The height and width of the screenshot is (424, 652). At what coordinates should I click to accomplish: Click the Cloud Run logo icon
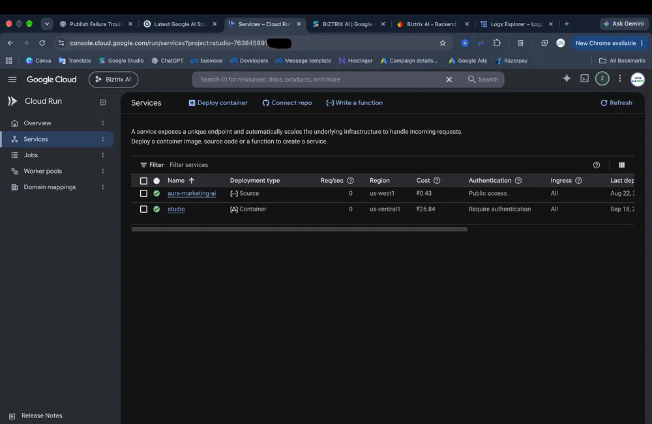point(12,101)
